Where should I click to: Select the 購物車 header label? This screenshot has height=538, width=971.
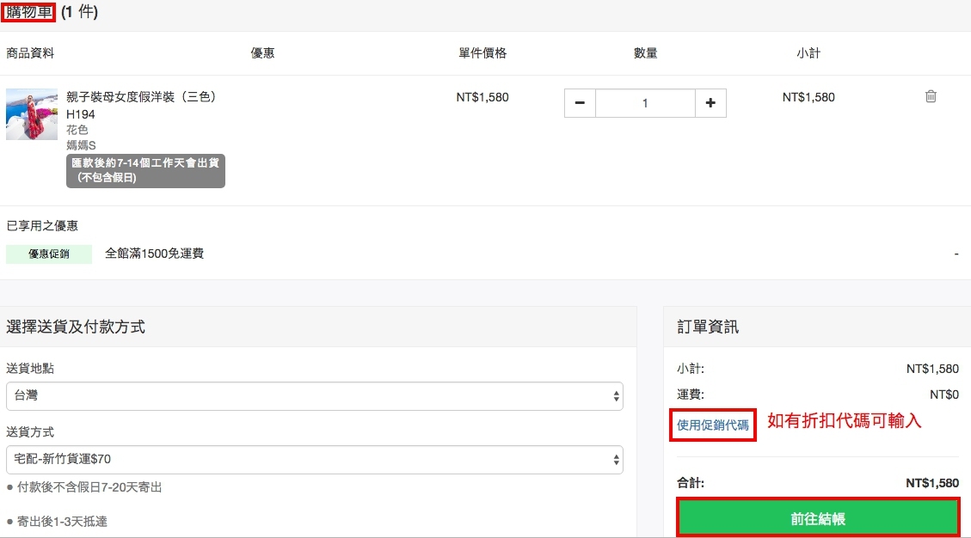(x=27, y=13)
